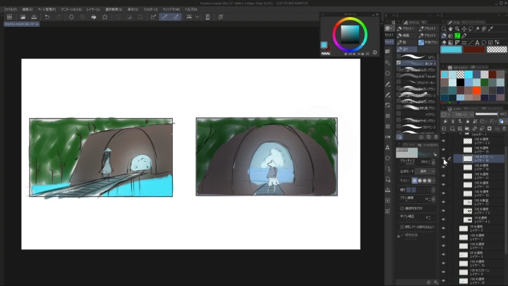Pick the dark red sub color swatch

(474, 49)
